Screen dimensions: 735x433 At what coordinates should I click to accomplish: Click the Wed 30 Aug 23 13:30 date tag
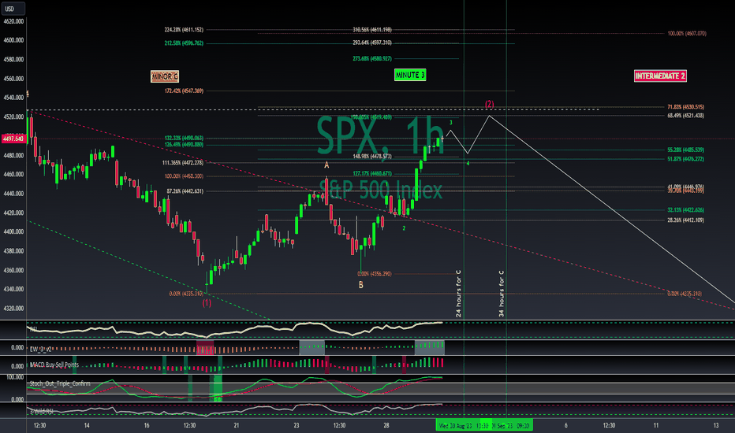(463, 425)
